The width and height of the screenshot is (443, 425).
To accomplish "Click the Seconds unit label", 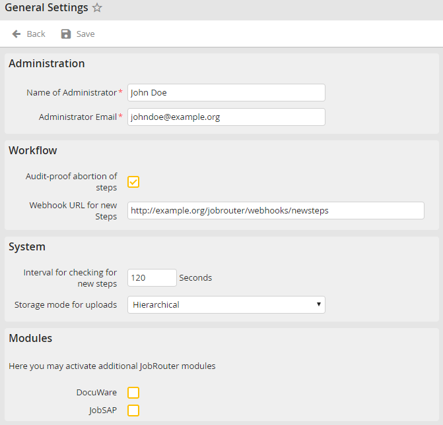I will (195, 278).
